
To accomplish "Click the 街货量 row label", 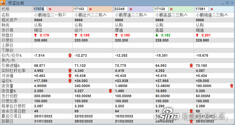I will 7,86.
